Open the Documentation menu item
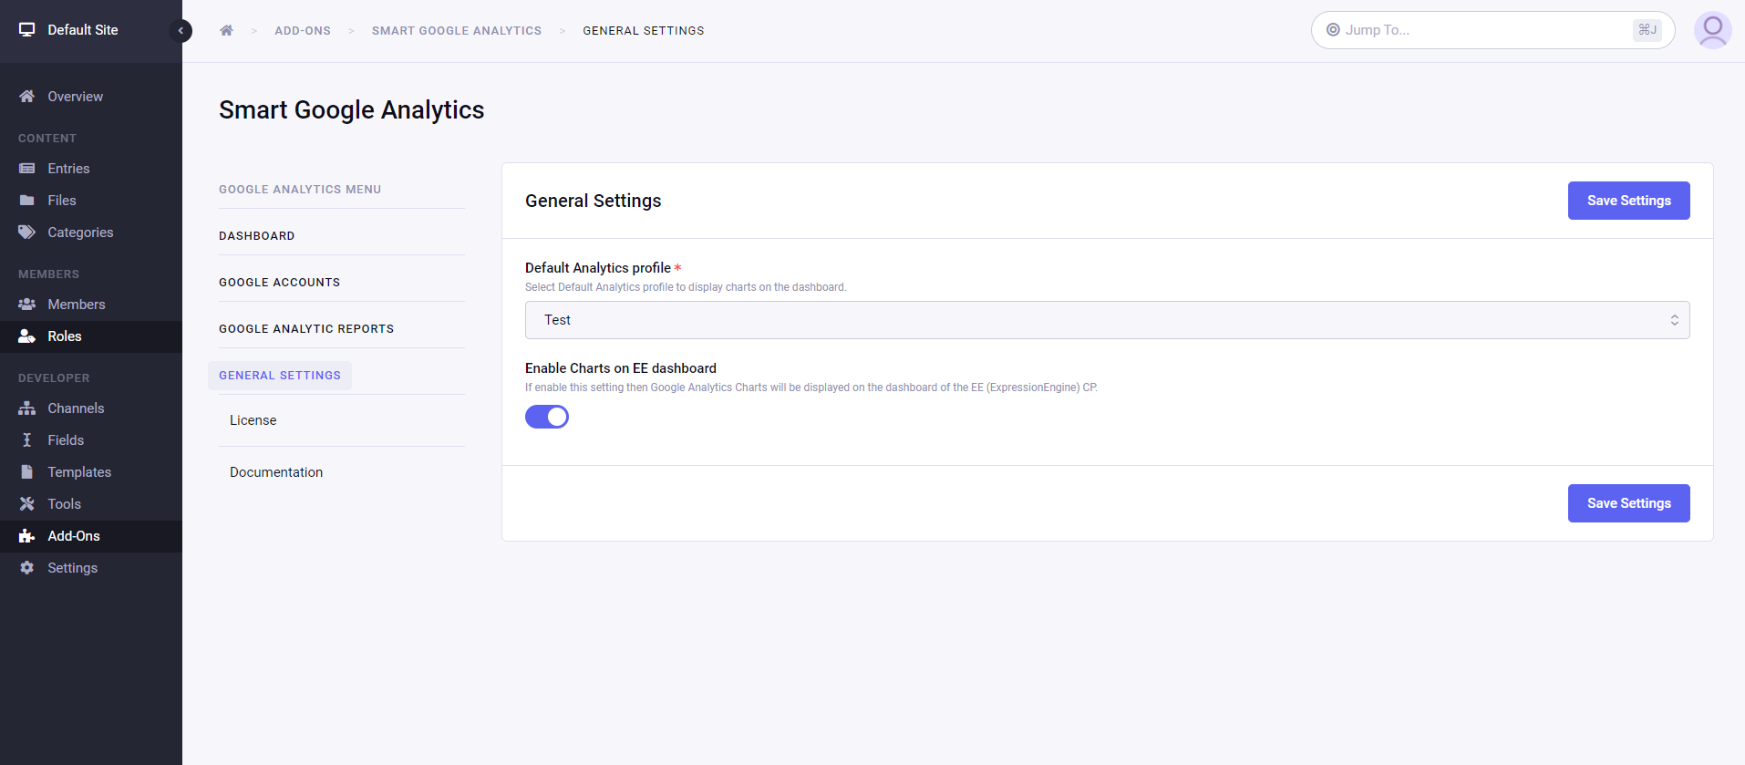This screenshot has height=765, width=1745. click(276, 472)
